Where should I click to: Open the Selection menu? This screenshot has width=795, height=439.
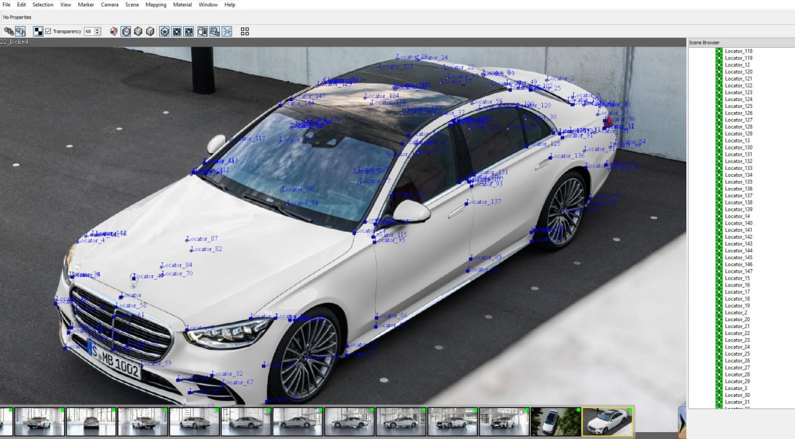(x=43, y=4)
